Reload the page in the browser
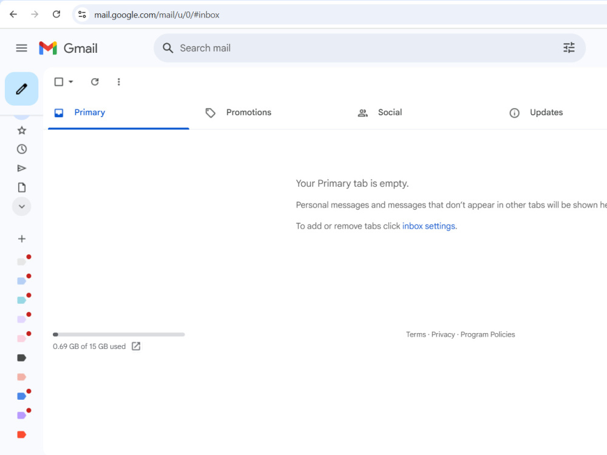 tap(56, 15)
